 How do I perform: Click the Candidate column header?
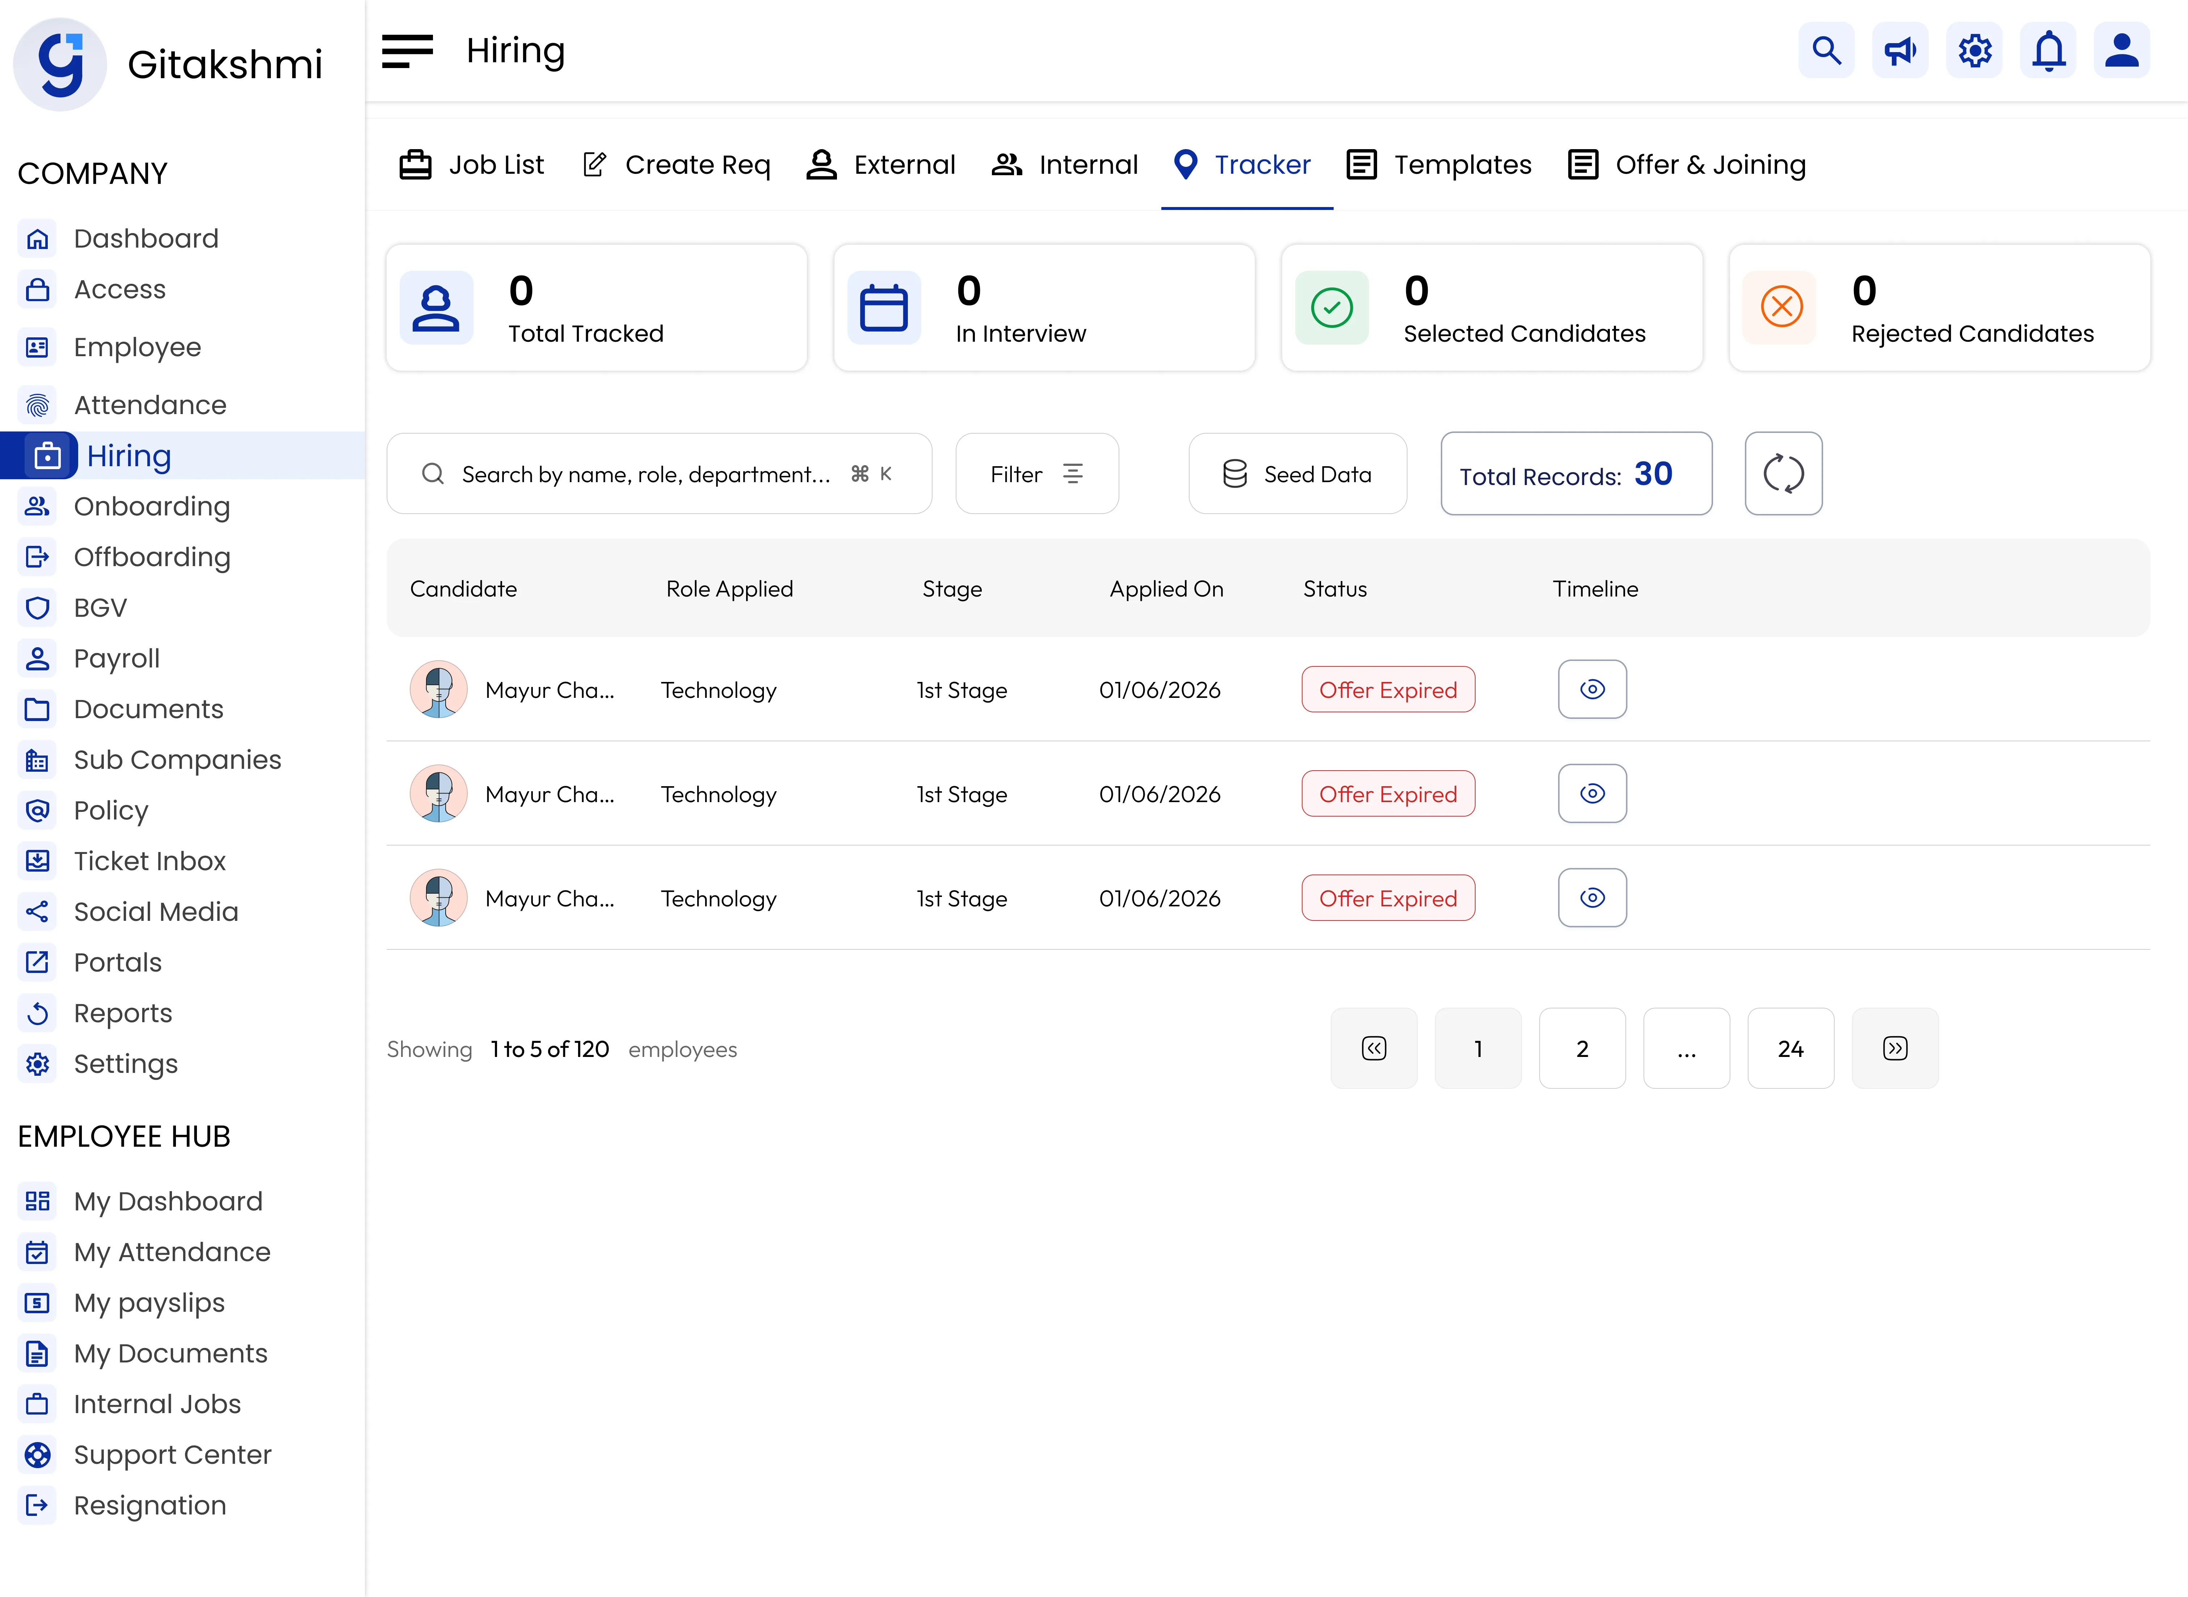point(463,589)
